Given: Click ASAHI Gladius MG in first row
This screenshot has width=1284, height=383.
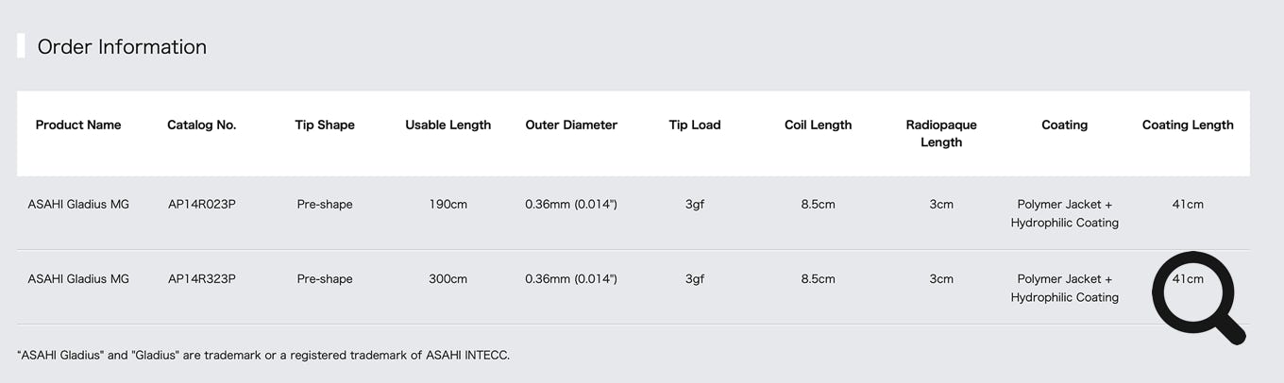Looking at the screenshot, I should pyautogui.click(x=78, y=204).
